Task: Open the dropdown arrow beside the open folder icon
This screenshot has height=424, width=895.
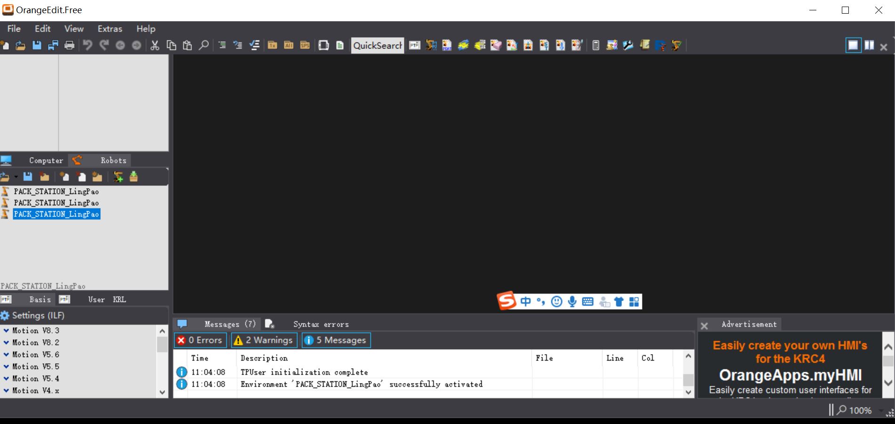Action: (16, 177)
